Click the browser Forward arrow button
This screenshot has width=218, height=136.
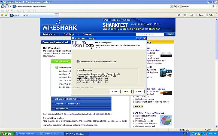point(7,6)
